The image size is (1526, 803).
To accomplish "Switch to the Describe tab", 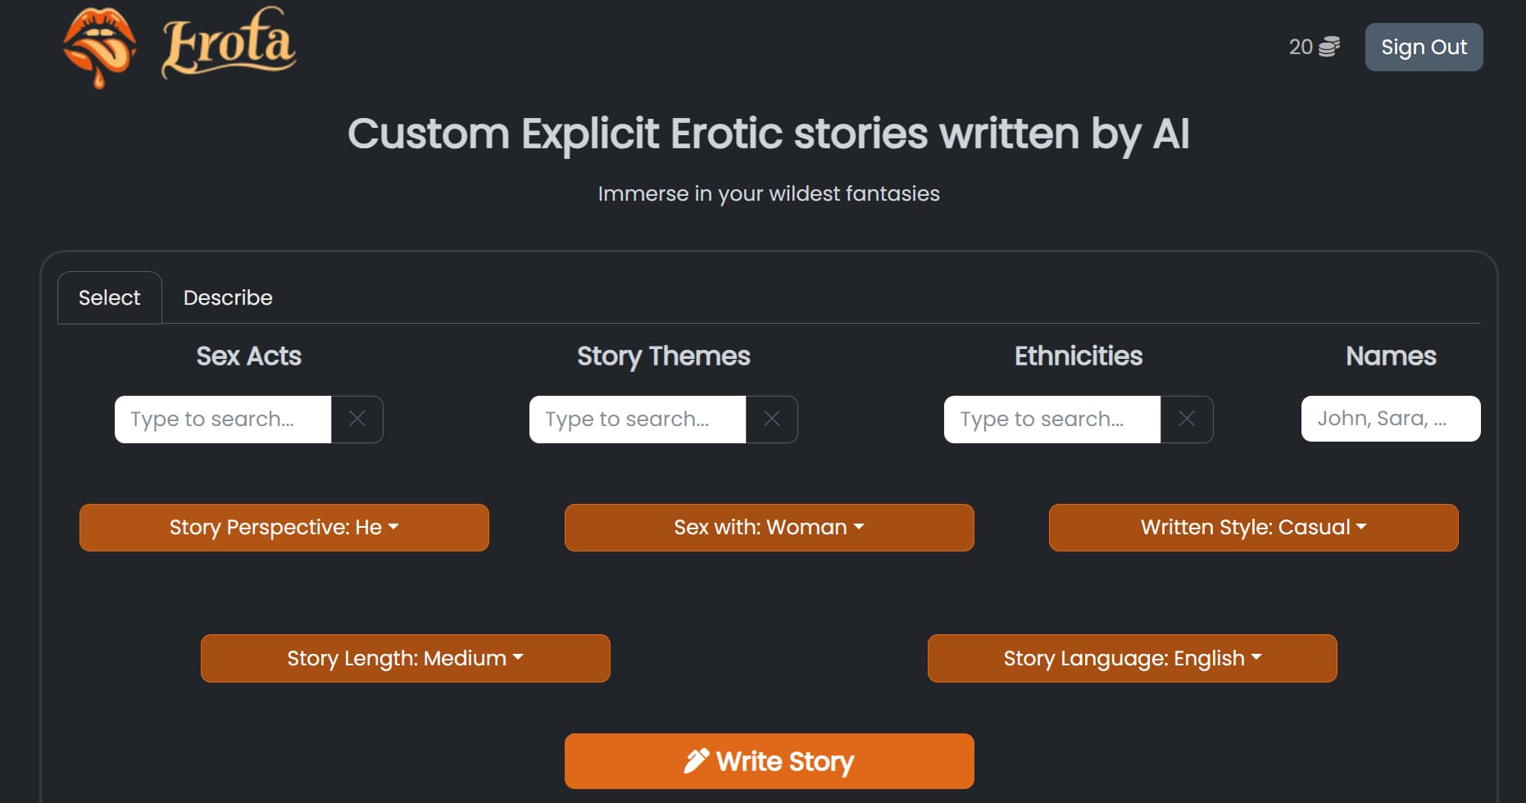I will coord(228,297).
